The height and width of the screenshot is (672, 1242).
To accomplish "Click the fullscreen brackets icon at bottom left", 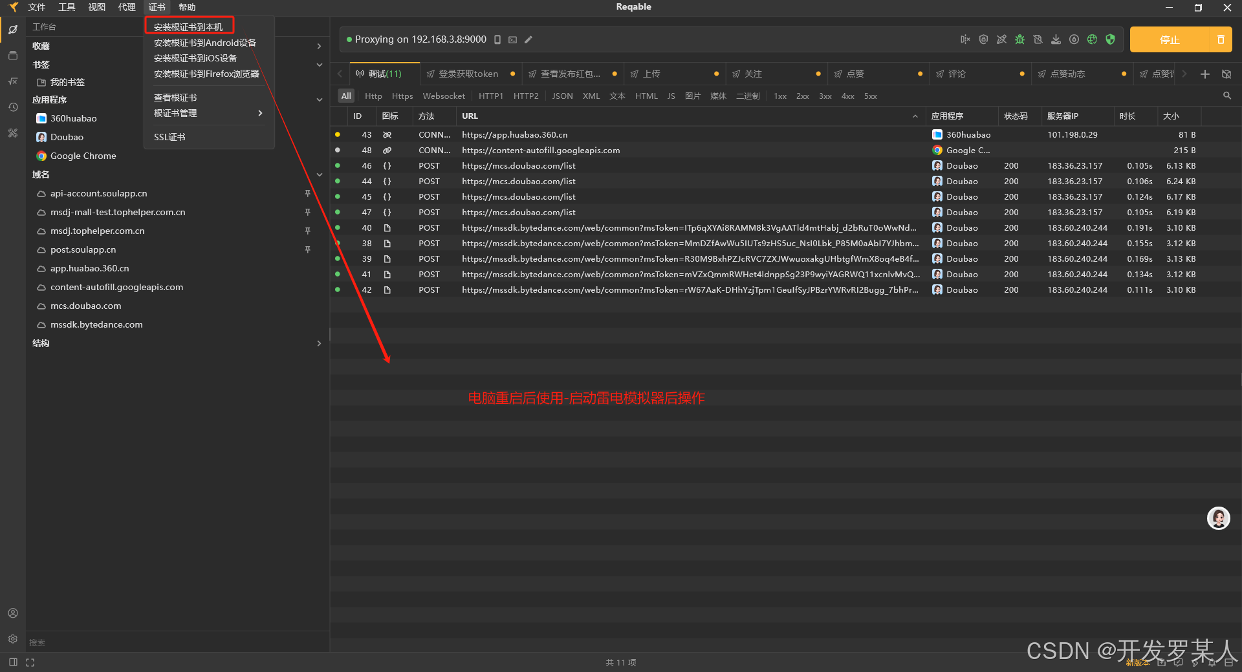I will 30,662.
